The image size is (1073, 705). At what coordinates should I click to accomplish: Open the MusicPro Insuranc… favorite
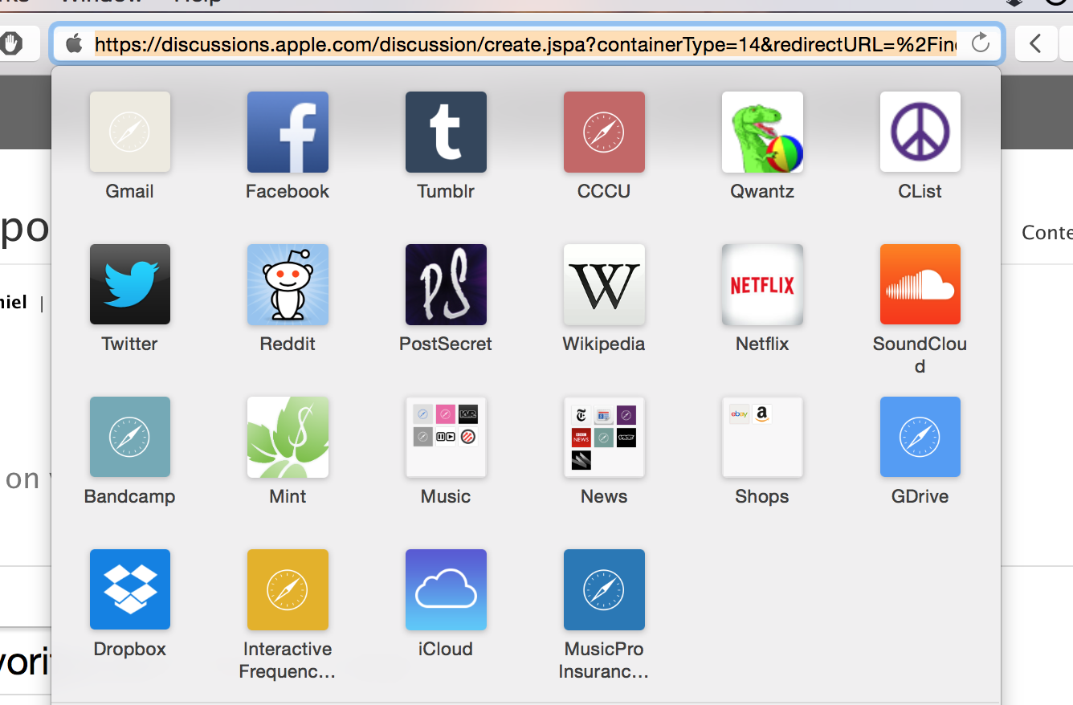coord(604,589)
